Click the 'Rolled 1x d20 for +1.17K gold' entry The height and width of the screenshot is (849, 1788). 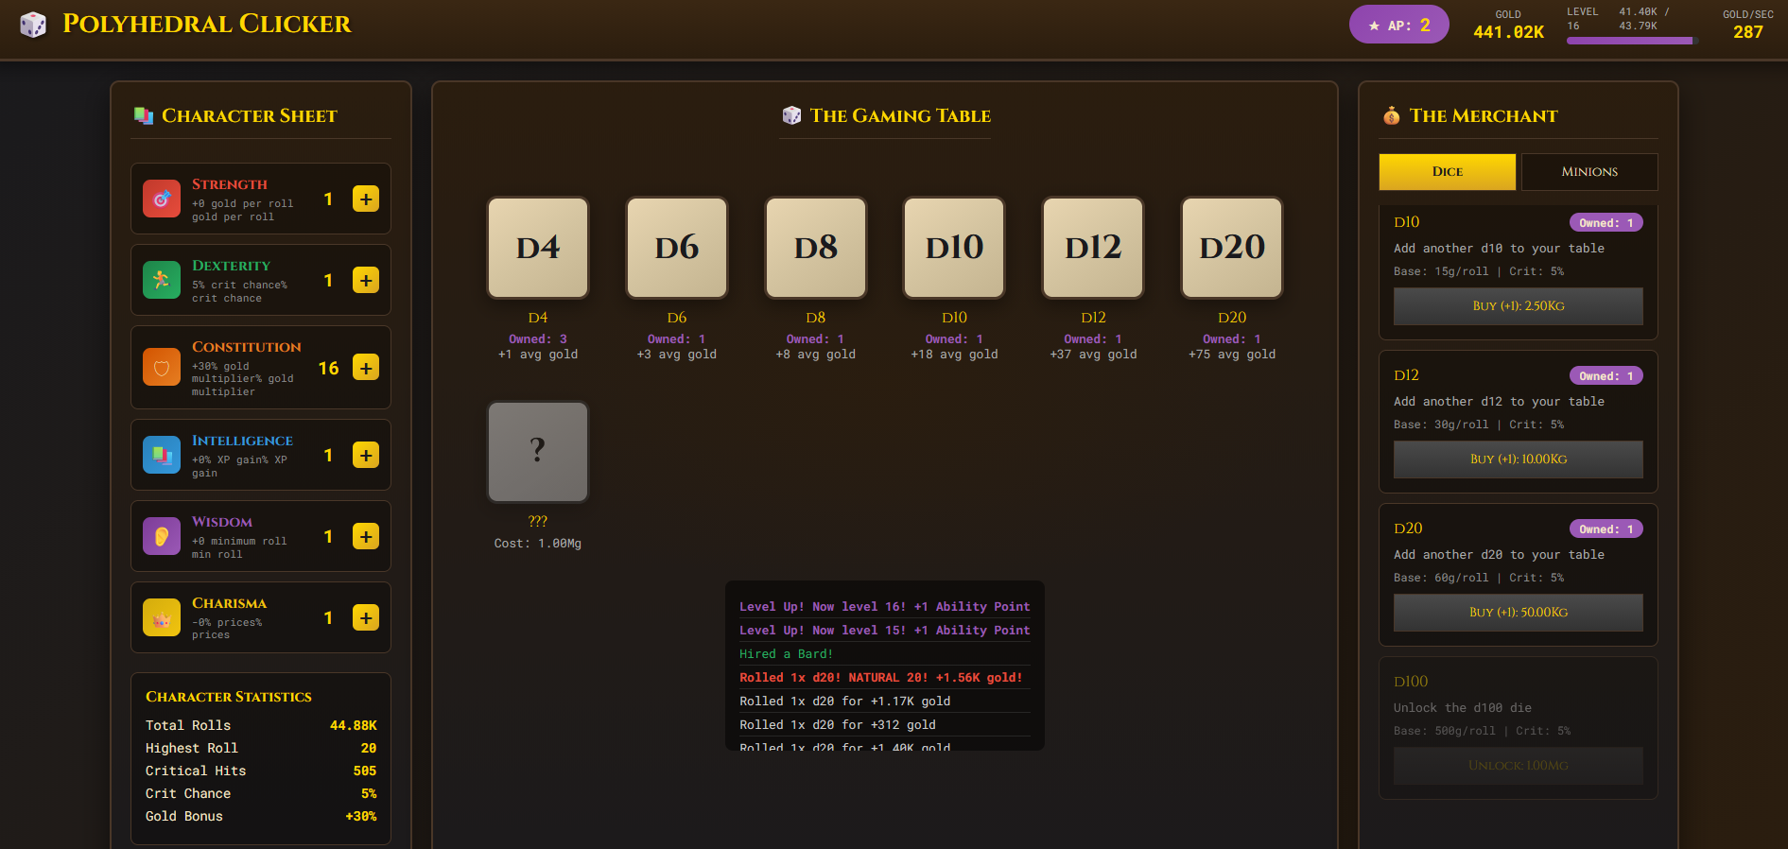coord(885,702)
